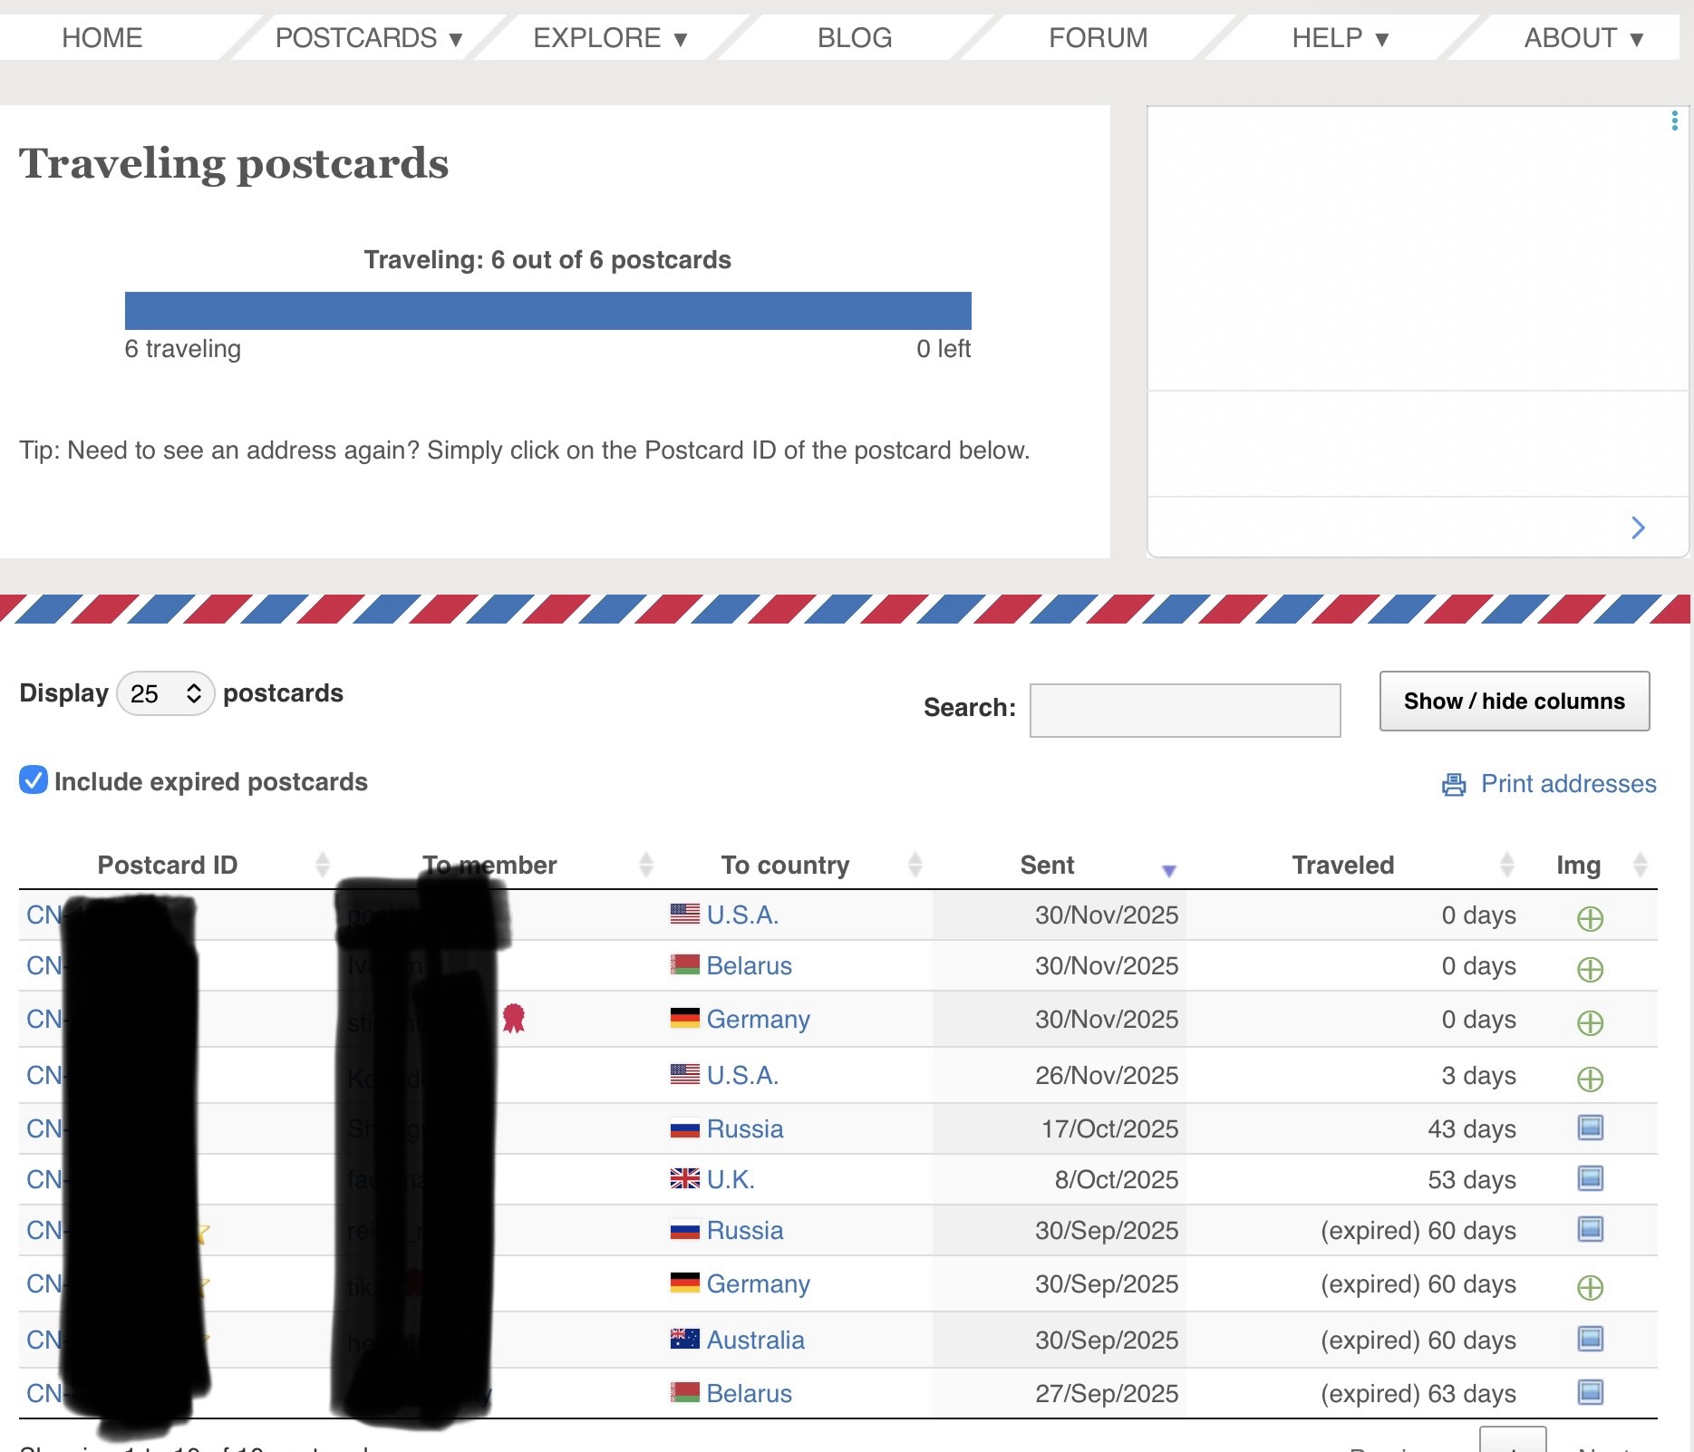The height and width of the screenshot is (1452, 1694).
Task: Open the Display 25 postcards dropdown
Action: click(x=166, y=693)
